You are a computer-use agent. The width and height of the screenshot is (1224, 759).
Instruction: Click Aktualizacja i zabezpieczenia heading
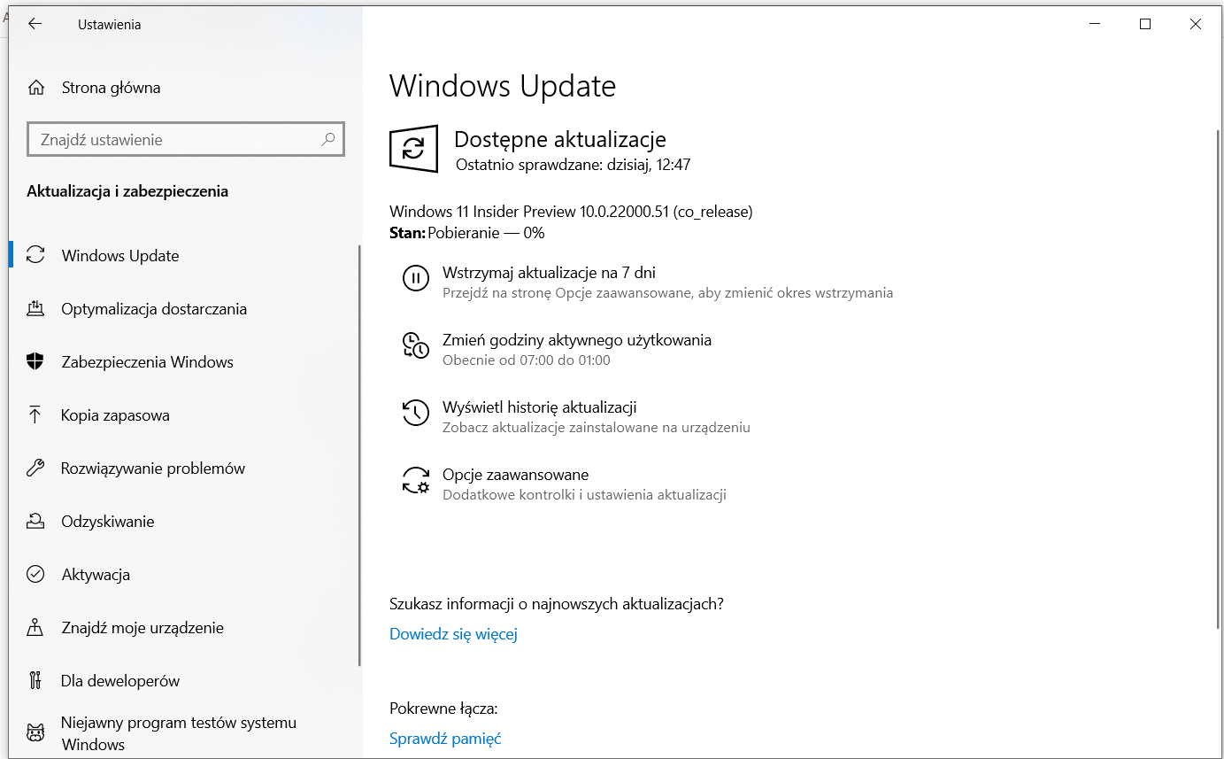127,191
